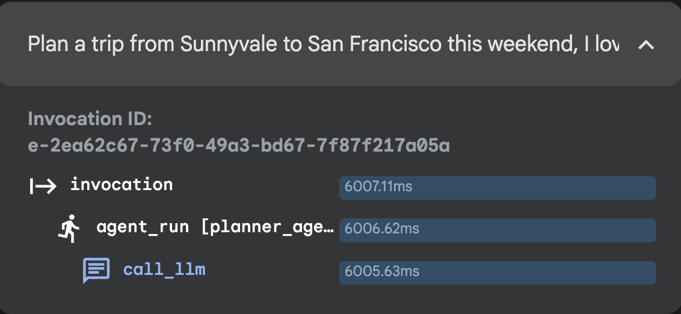Click the invocation arrow icon

pos(43,186)
